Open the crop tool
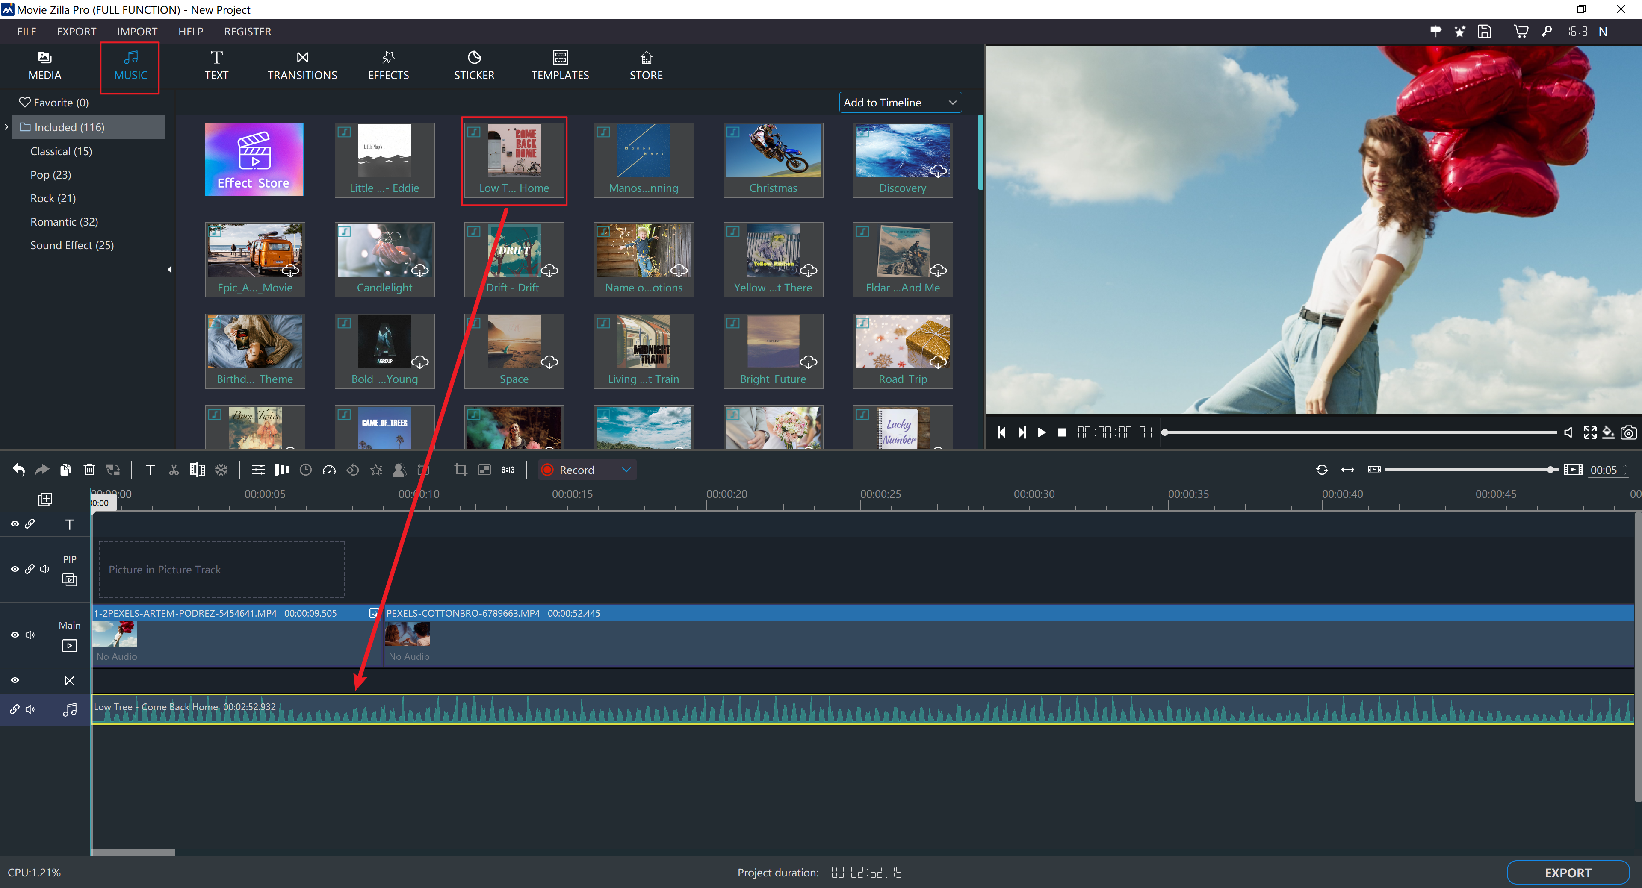Viewport: 1642px width, 888px height. [x=461, y=470]
